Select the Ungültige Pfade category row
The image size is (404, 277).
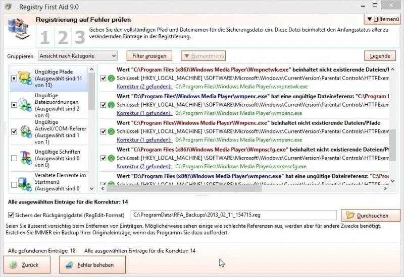(48, 79)
